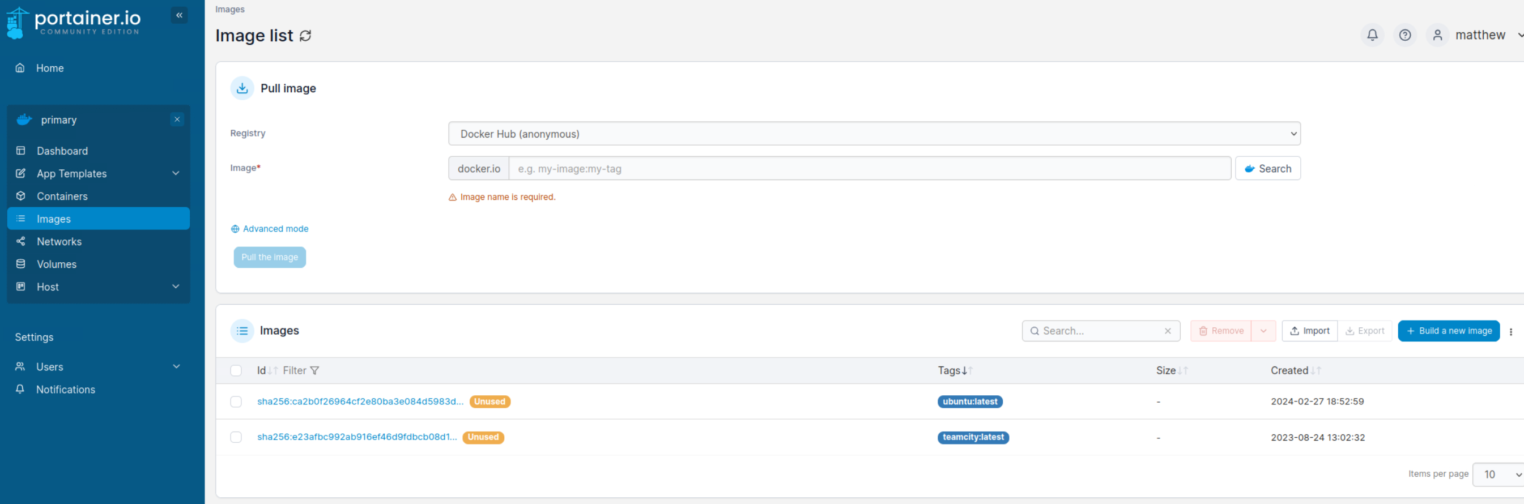
Task: Go to Containers in sidebar
Action: tap(62, 197)
